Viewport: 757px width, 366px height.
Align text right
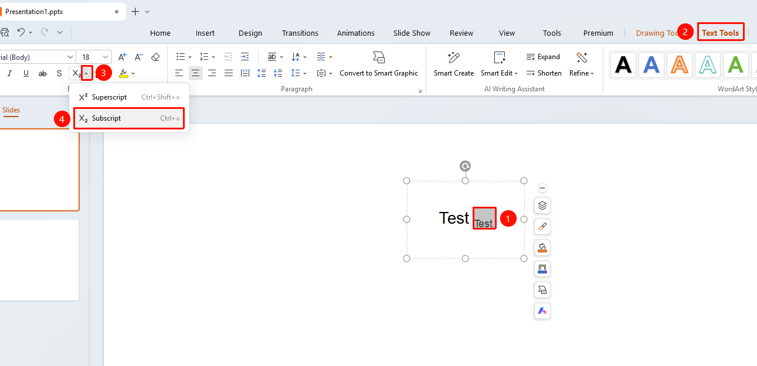click(x=212, y=73)
